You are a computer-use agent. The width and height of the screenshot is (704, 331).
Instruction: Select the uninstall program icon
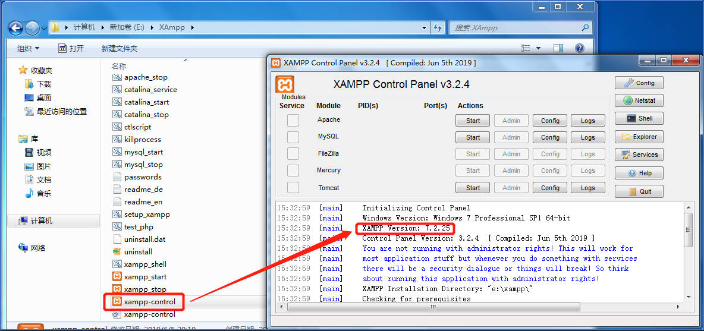tap(117, 251)
